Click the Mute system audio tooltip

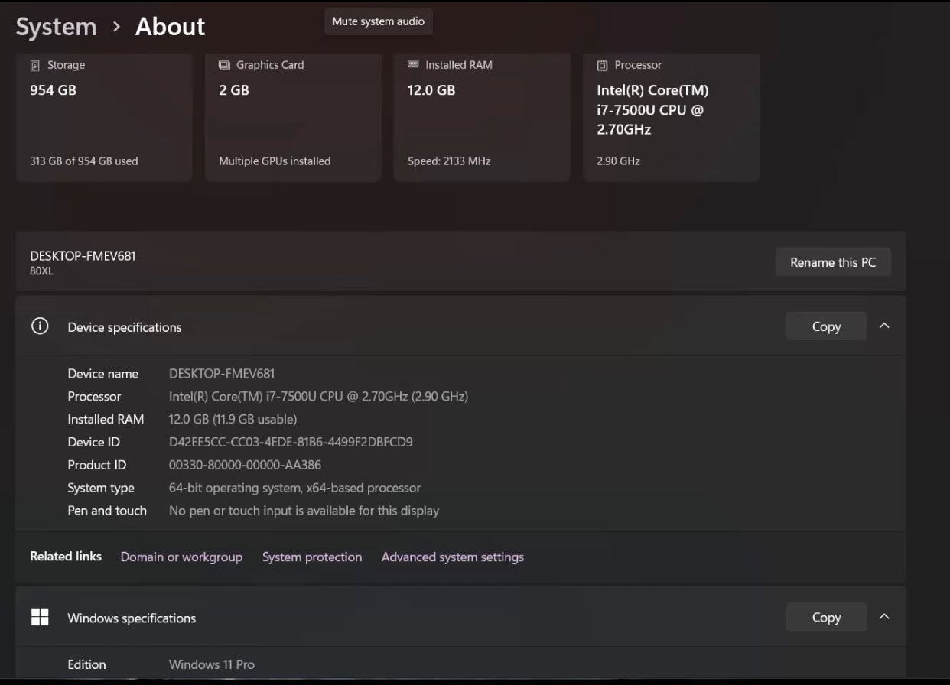(378, 21)
